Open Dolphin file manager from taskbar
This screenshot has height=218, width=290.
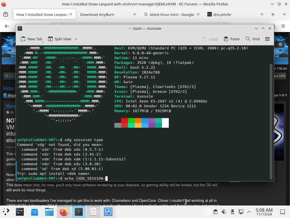(49, 212)
